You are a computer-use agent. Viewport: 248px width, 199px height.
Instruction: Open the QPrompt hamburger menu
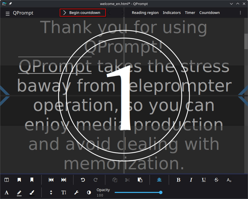pyautogui.click(x=7, y=13)
